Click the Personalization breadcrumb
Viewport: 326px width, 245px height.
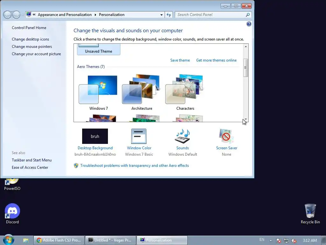tap(112, 15)
